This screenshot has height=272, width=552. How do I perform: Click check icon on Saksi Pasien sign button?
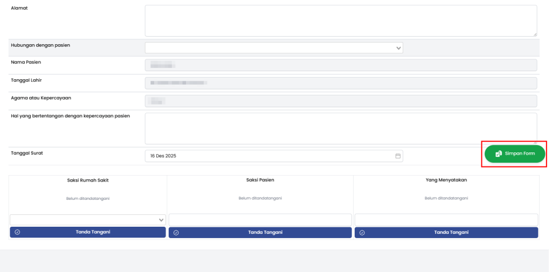pyautogui.click(x=176, y=232)
